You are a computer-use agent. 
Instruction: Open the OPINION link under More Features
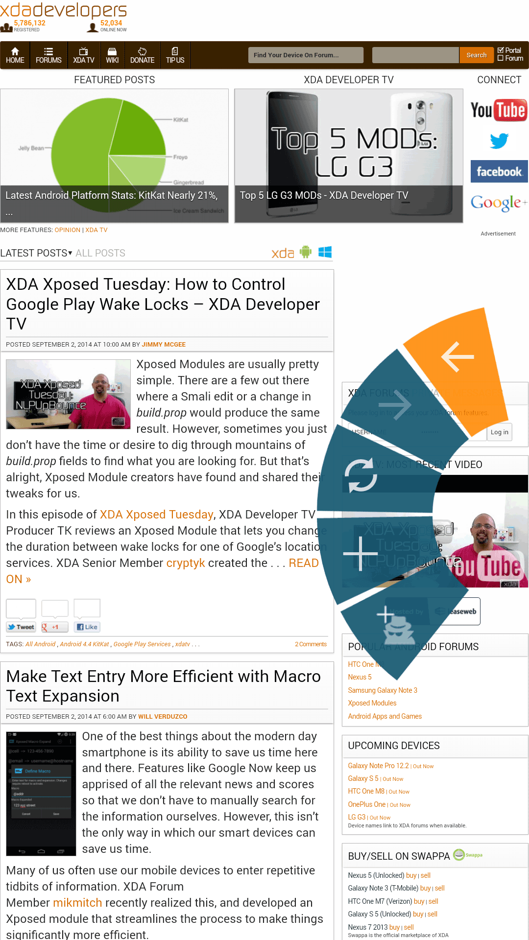point(68,230)
